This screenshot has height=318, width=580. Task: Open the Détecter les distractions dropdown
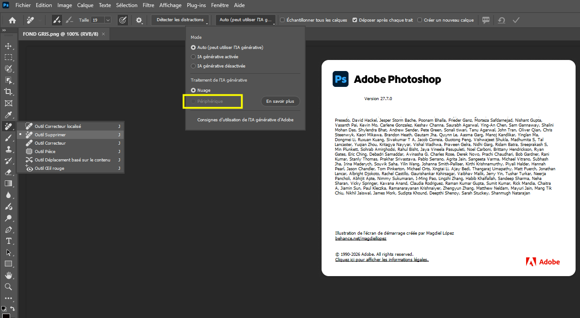coord(180,20)
